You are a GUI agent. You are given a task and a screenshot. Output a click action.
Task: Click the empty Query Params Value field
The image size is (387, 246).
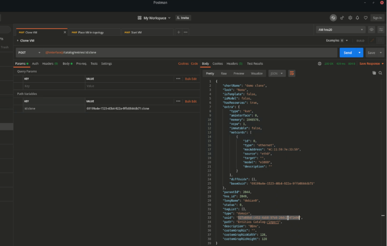[142, 86]
